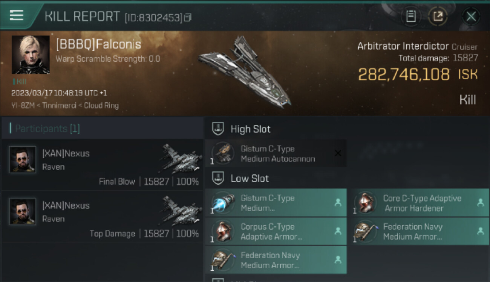Collapse the High Slot section
The width and height of the screenshot is (490, 282).
(217, 129)
